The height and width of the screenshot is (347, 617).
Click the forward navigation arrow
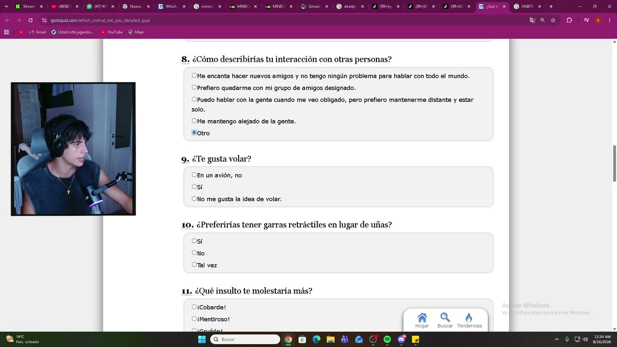pos(19,20)
